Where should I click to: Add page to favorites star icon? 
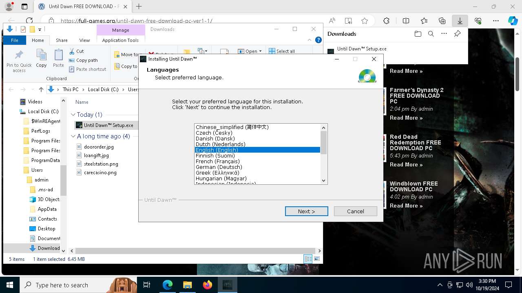pos(365,21)
